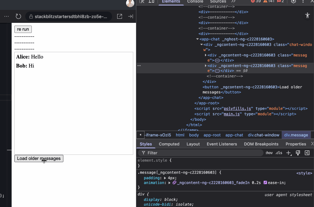Select app-root in the breadcrumb trail
314x207 pixels.
[212, 135]
